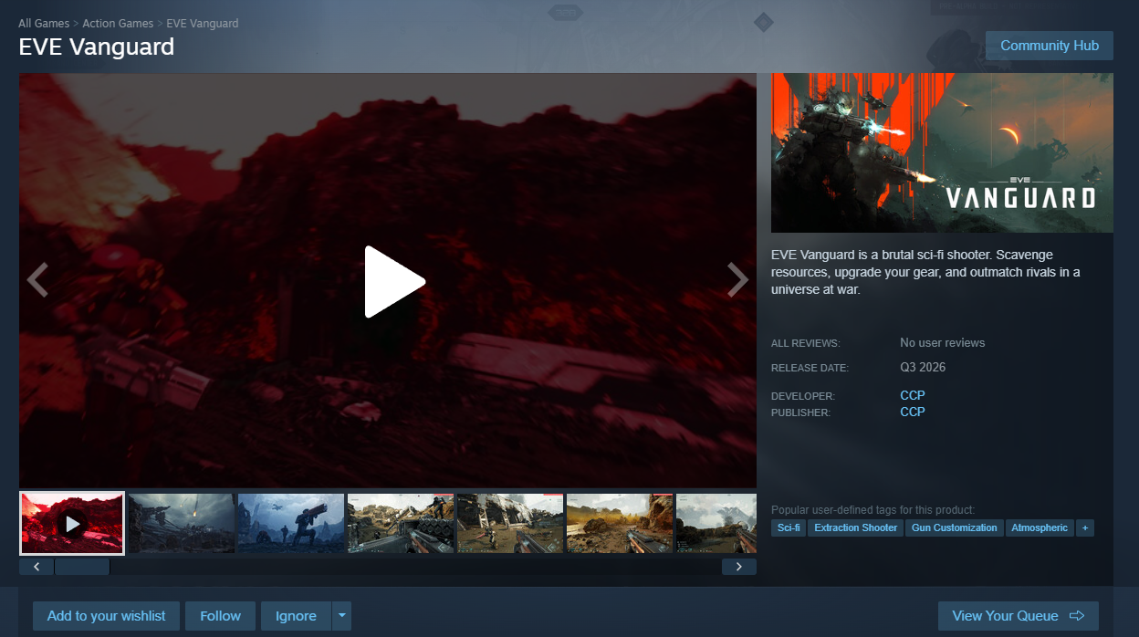Screen dimensions: 1139x637
Task: Play the main trailer video
Action: point(394,282)
